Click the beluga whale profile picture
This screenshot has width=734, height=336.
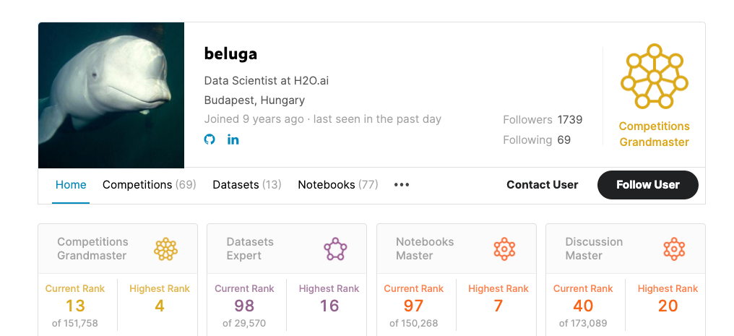point(111,95)
